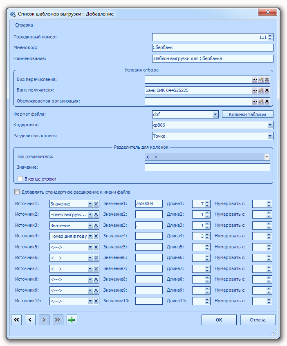Open the Тип разделителя dropdown

(x=267, y=157)
